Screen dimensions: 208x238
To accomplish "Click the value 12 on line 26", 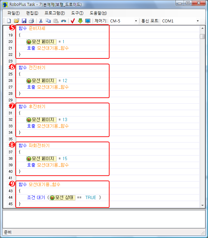I will coord(65,81).
